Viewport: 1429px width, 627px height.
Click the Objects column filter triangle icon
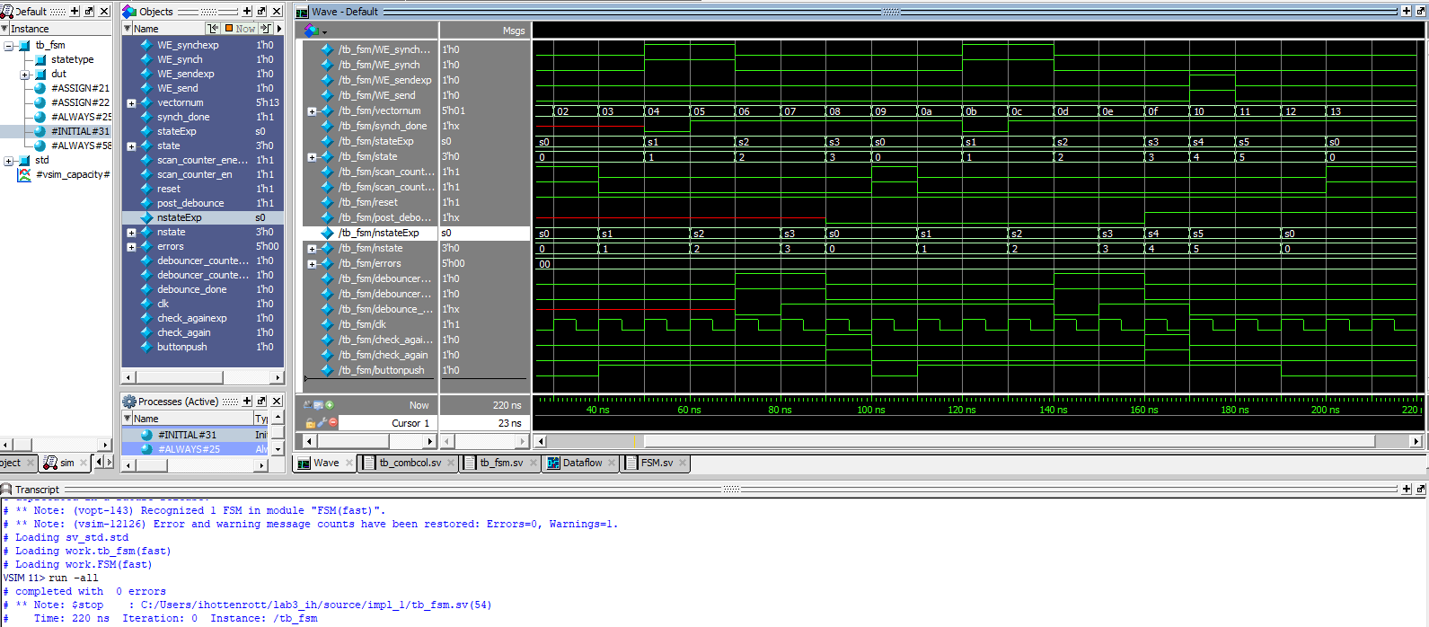(x=127, y=29)
